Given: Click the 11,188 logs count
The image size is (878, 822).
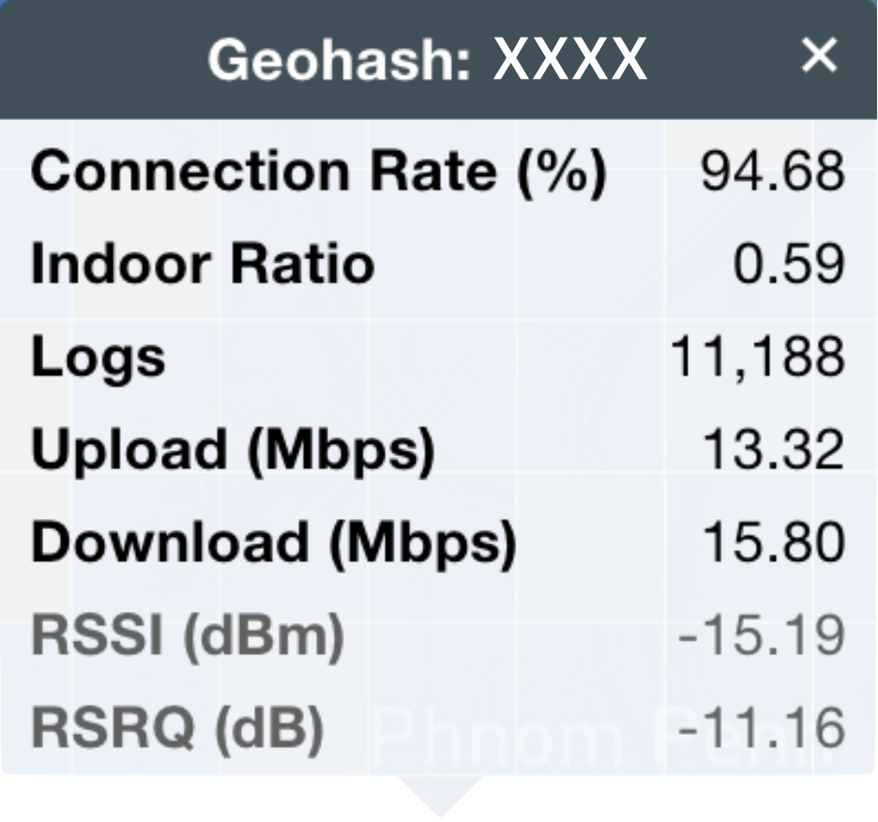Looking at the screenshot, I should tap(758, 358).
